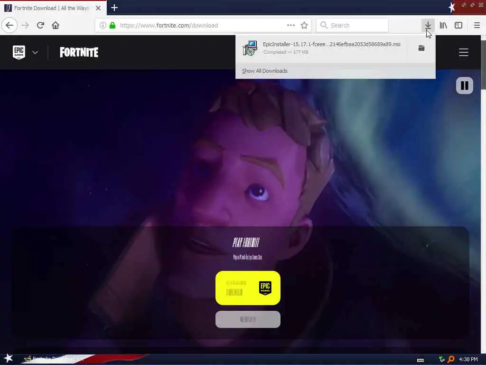Click the yellow Epic Games download button
Viewport: 486px width, 365px height.
[248, 288]
